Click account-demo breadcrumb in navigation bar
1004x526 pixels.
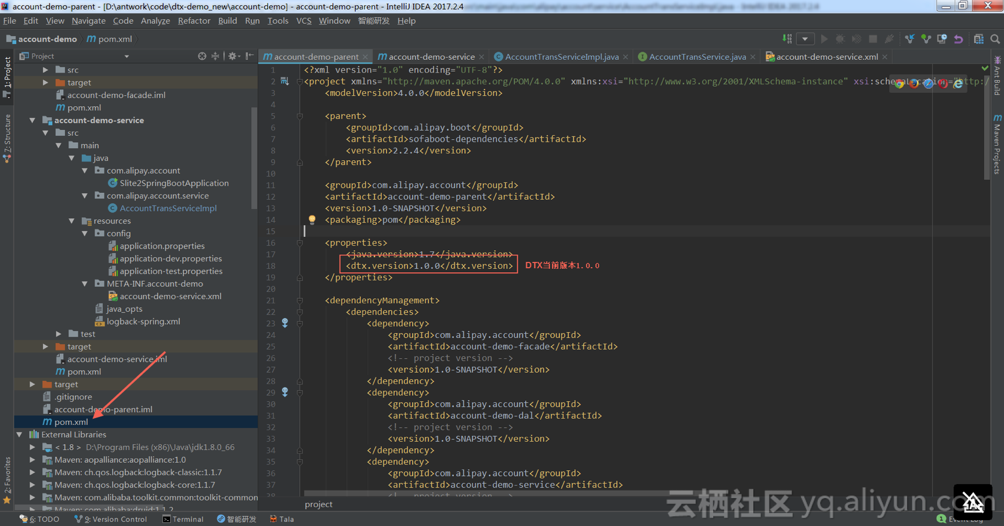pos(42,39)
